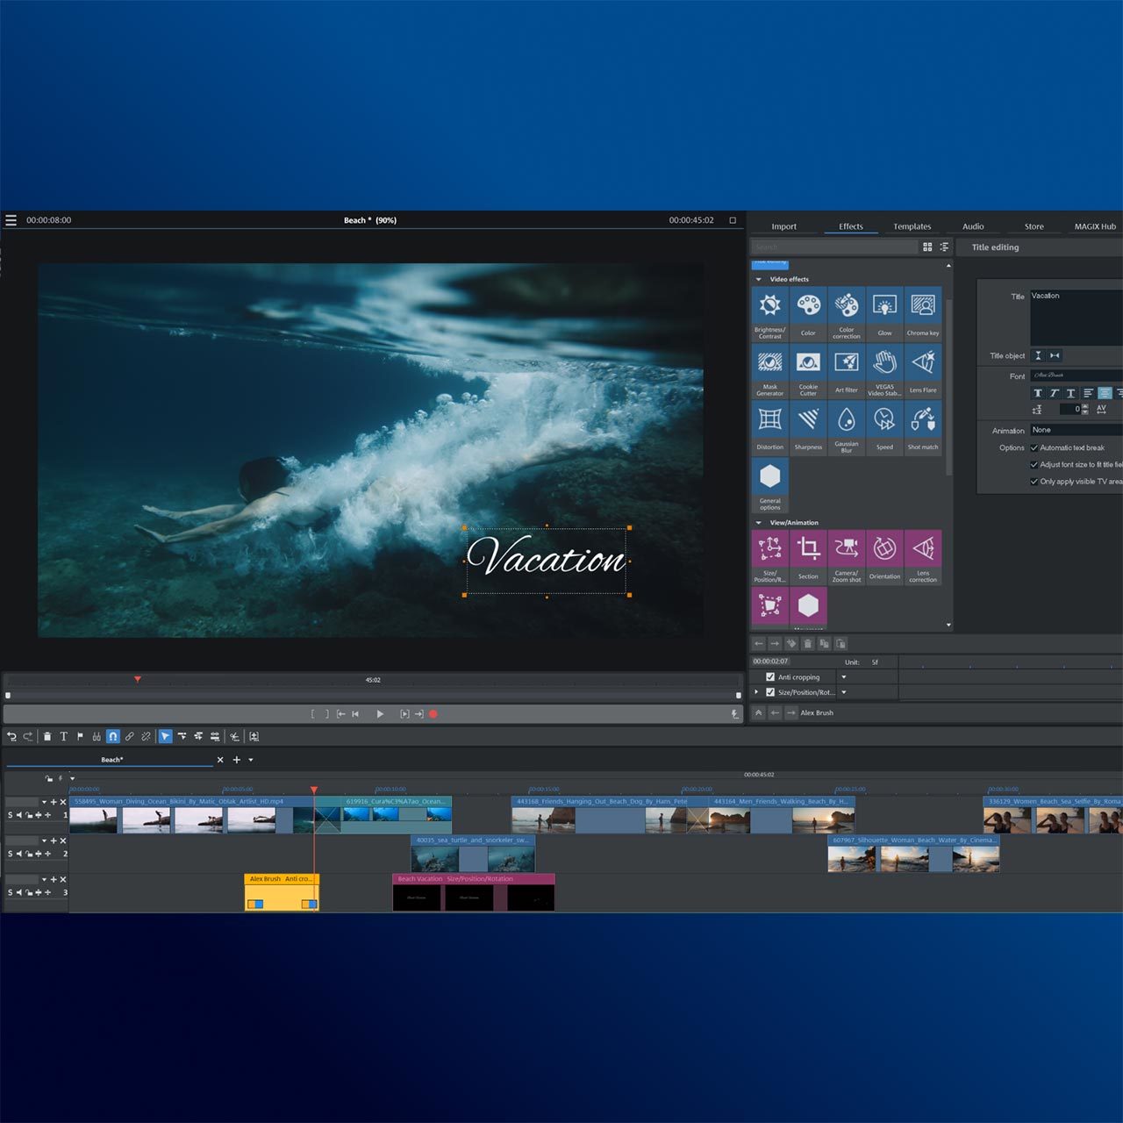Open the Camera/Zoom shot tile
This screenshot has width=1123, height=1123.
point(847,557)
